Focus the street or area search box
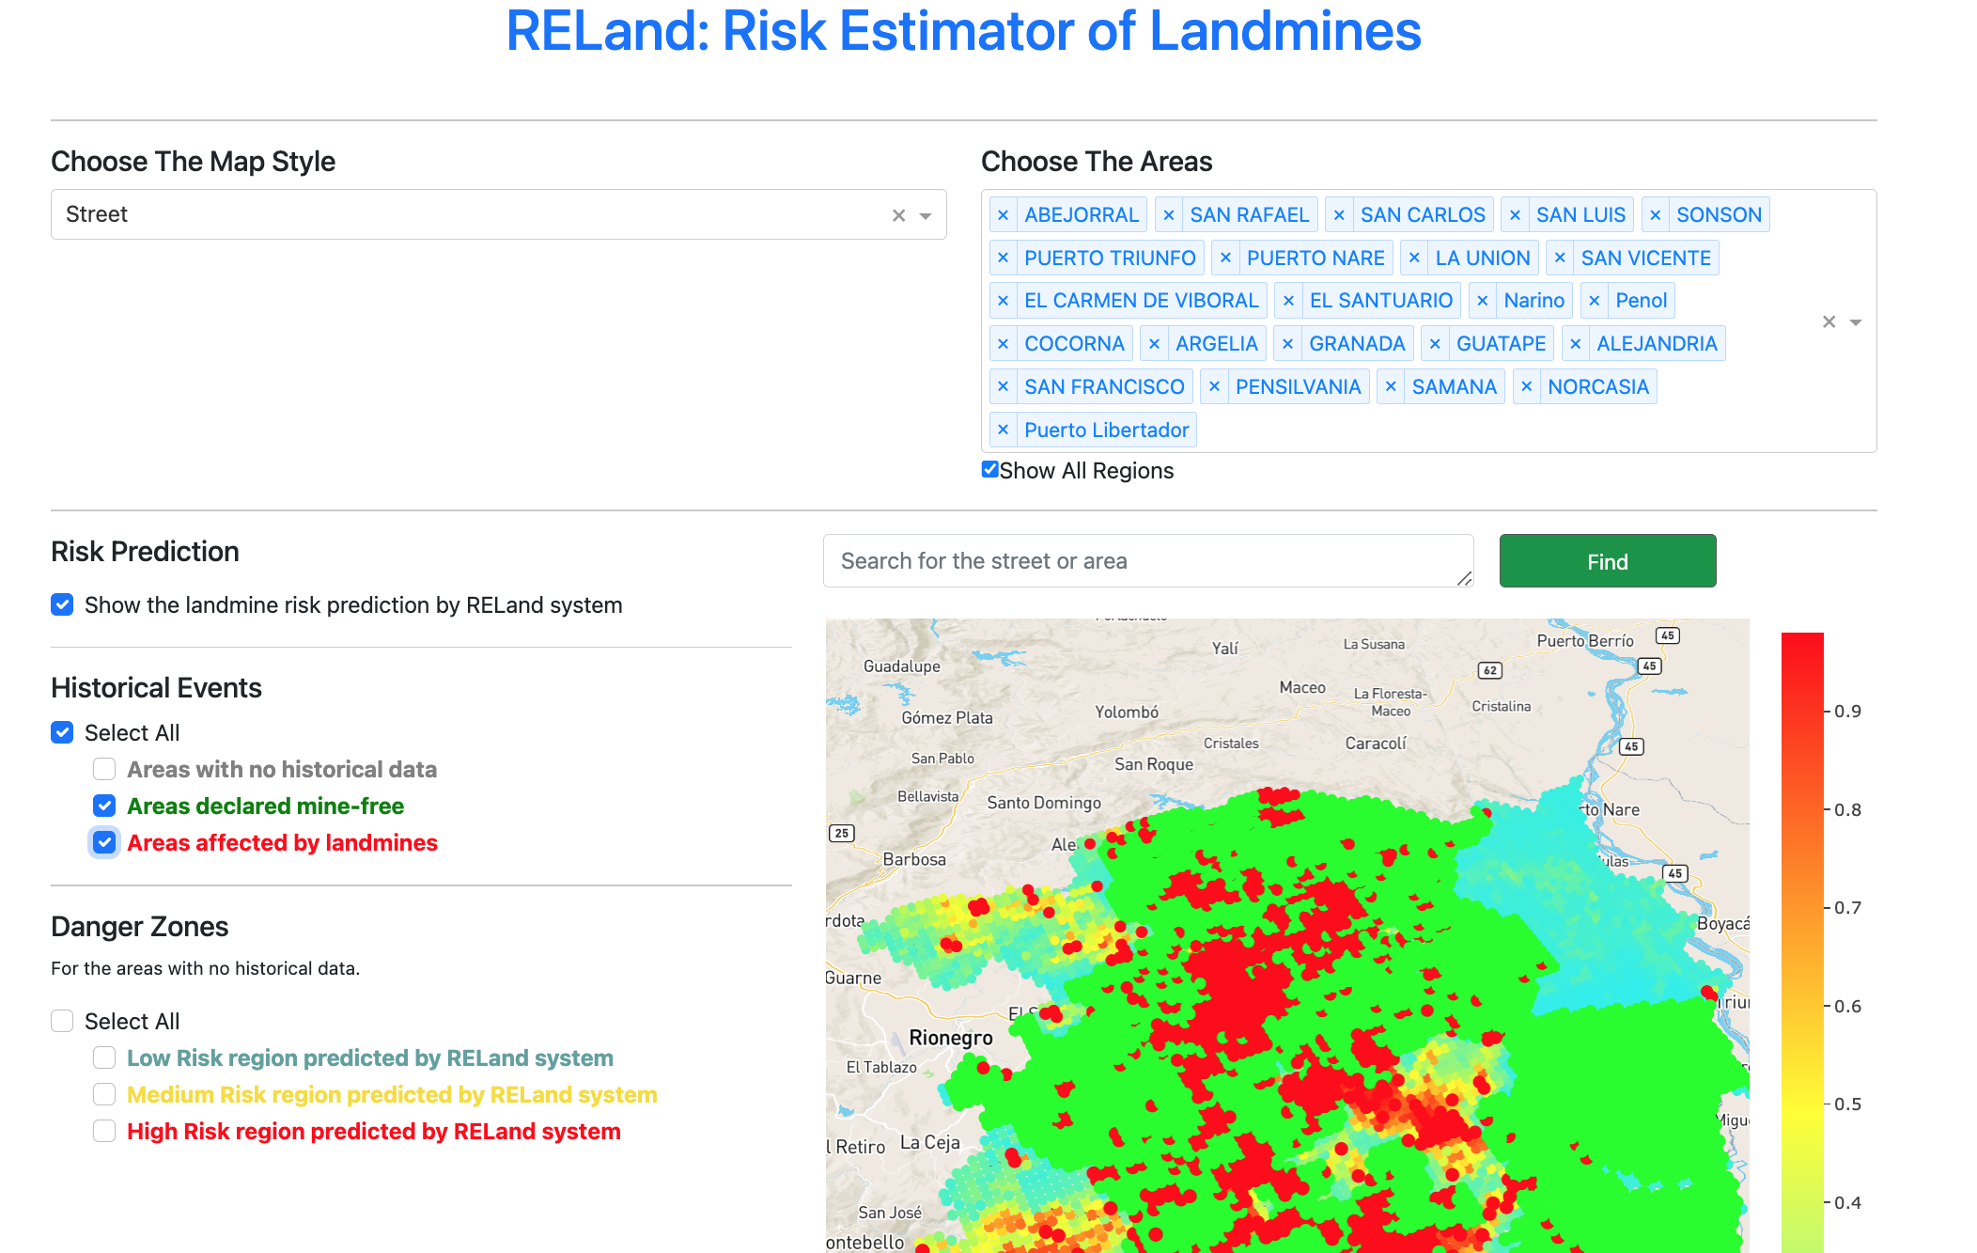This screenshot has height=1253, width=1977. pos(1147,561)
